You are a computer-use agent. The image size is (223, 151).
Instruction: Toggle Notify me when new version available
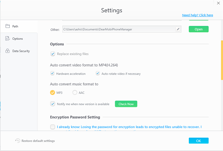[x=53, y=104]
